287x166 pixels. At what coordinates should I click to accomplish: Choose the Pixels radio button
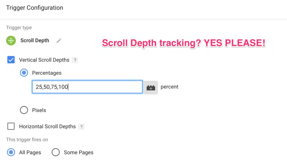[24, 110]
